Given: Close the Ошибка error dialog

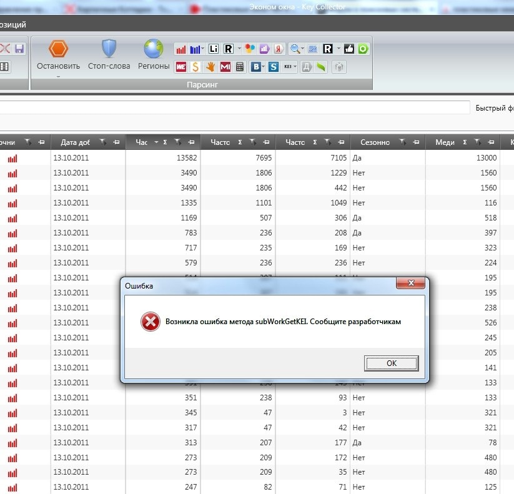Looking at the screenshot, I should [x=411, y=284].
